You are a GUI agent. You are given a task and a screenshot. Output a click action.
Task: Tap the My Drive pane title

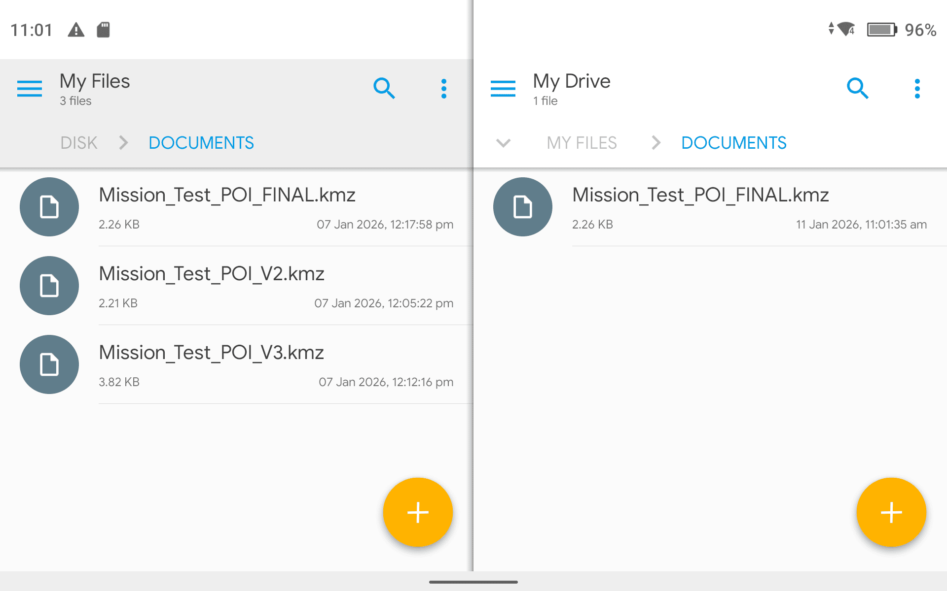(x=572, y=81)
